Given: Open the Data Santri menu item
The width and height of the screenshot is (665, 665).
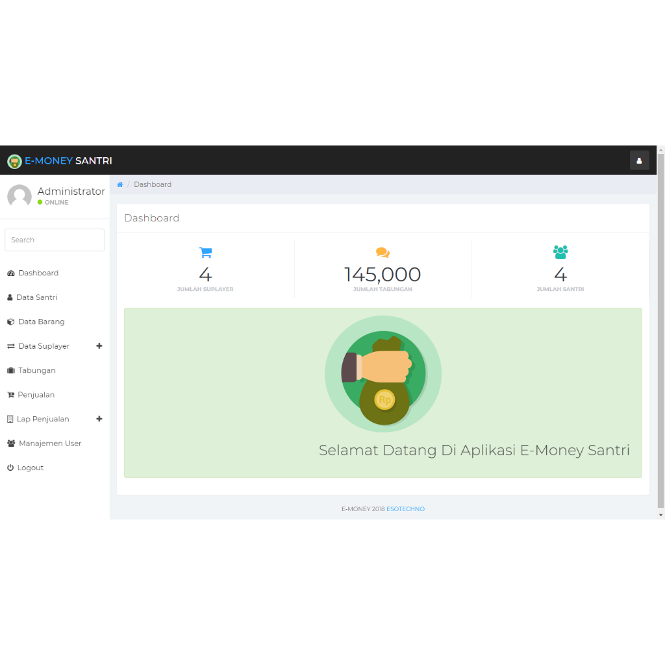Looking at the screenshot, I should [x=55, y=297].
